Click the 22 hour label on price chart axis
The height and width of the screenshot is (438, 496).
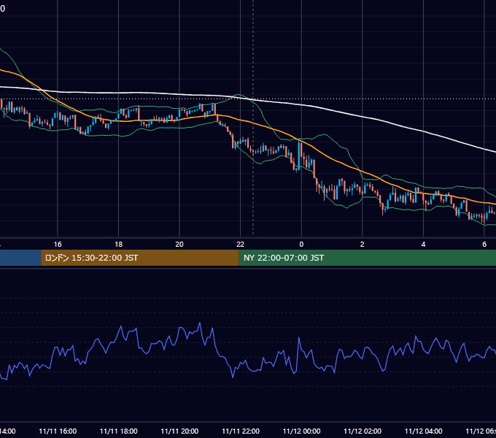click(x=241, y=245)
